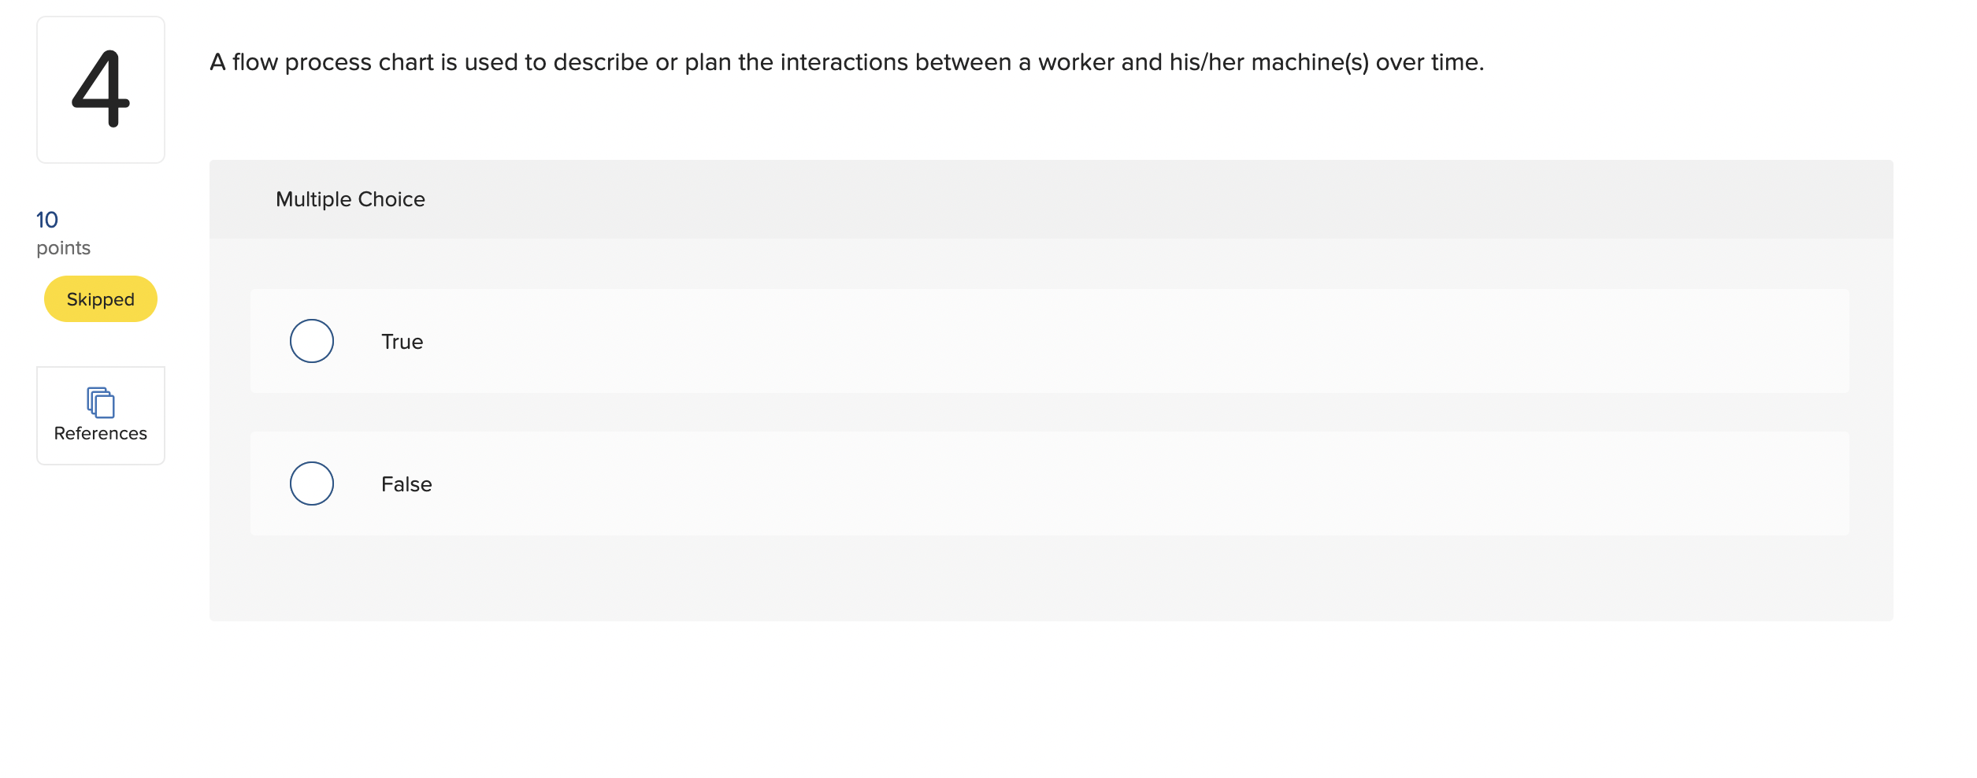
Task: Select the False answer option
Action: (x=311, y=483)
